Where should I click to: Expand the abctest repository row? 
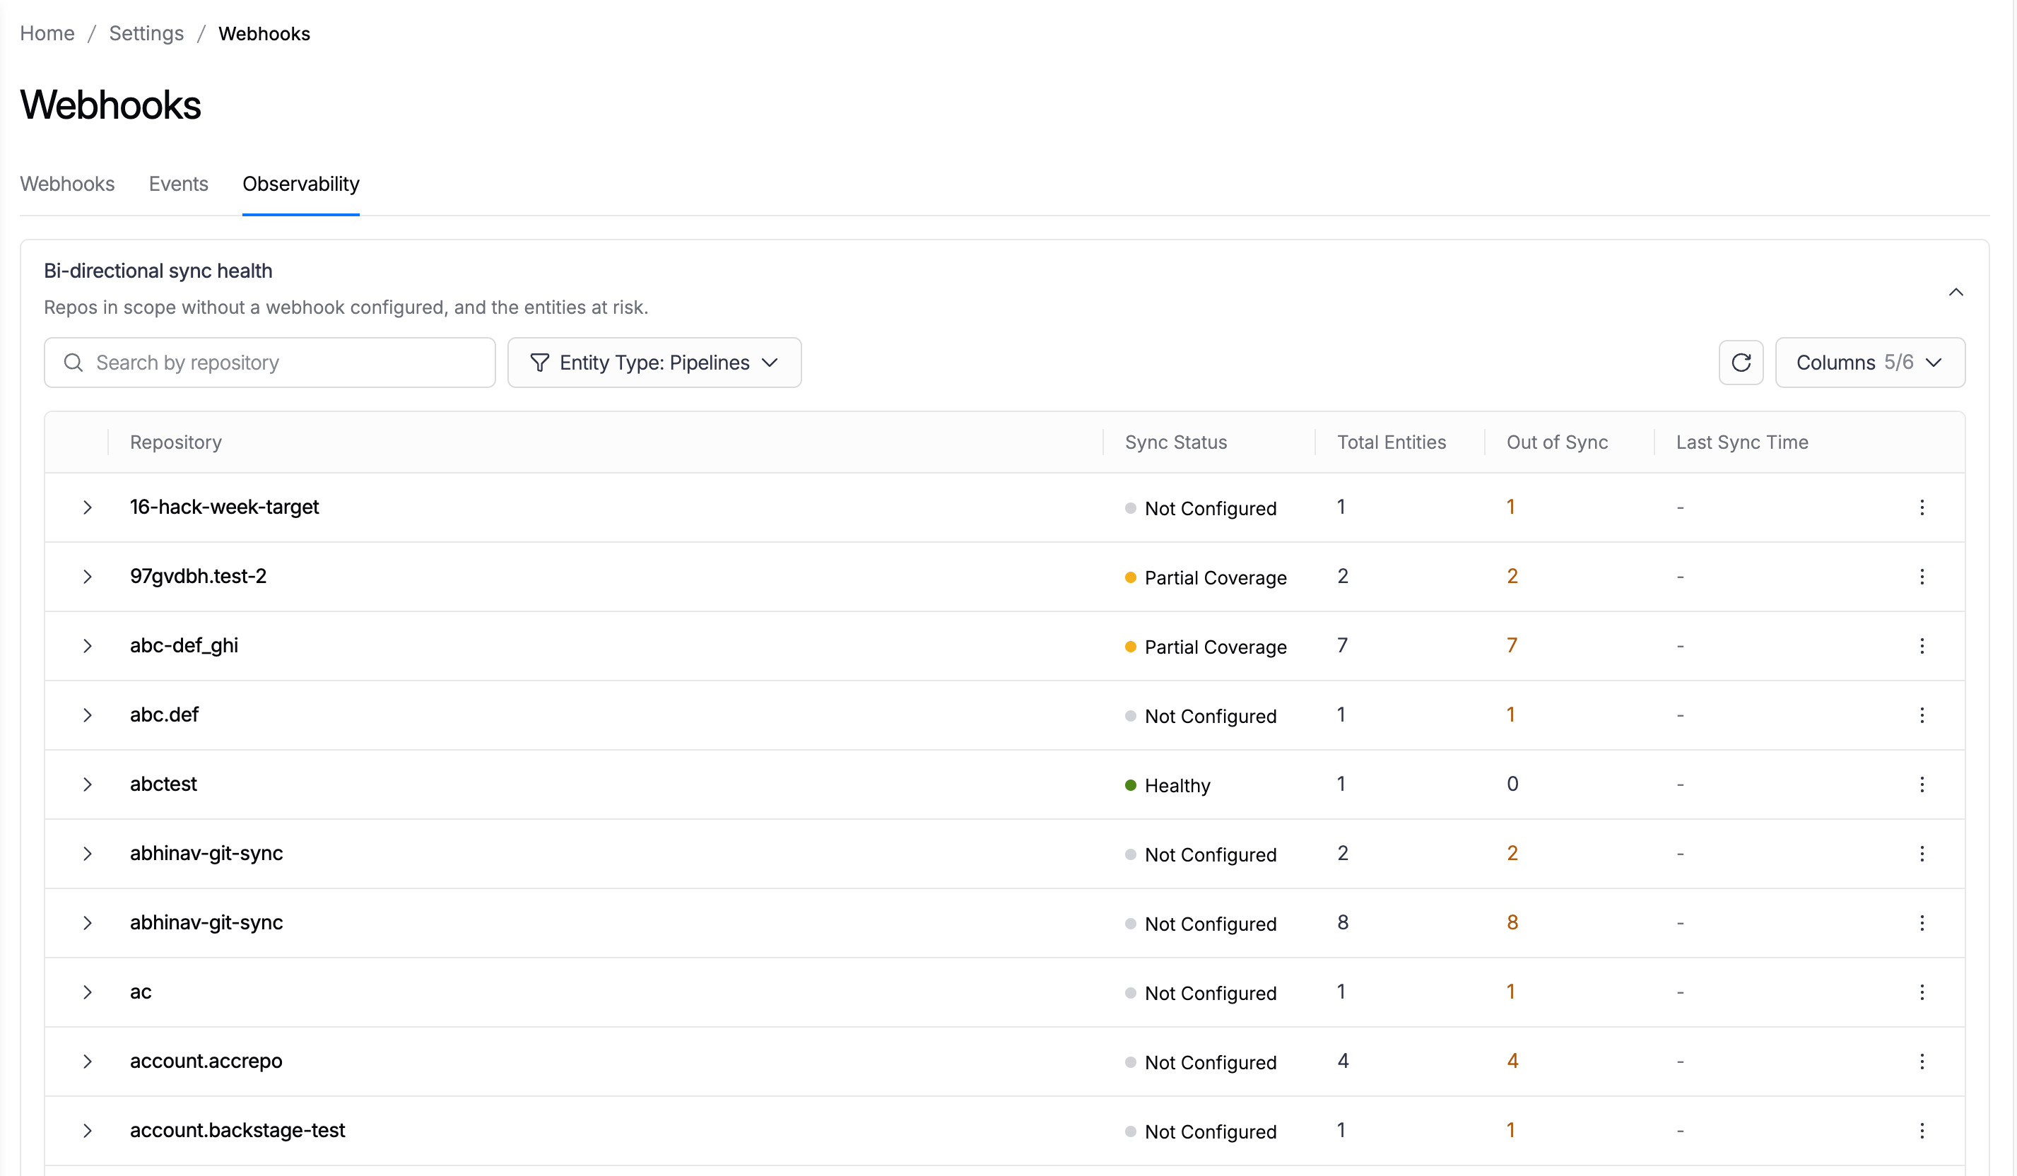click(x=87, y=784)
